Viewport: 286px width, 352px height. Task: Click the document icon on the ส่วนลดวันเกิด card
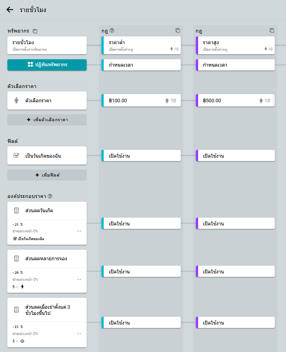point(16,211)
